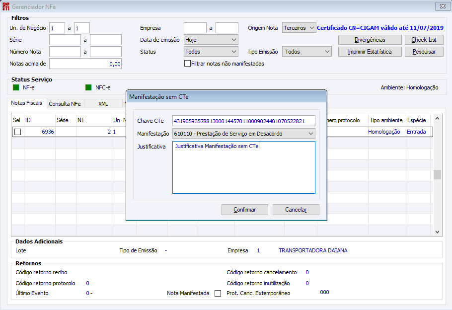Click inside the Justificativa text area
Viewport: 452px width, 310px height.
point(243,167)
